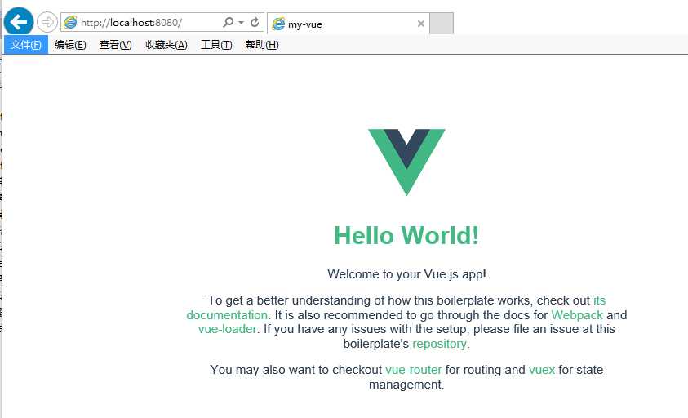Click the Hello World! heading
Viewport: 688px width, 418px height.
(406, 235)
